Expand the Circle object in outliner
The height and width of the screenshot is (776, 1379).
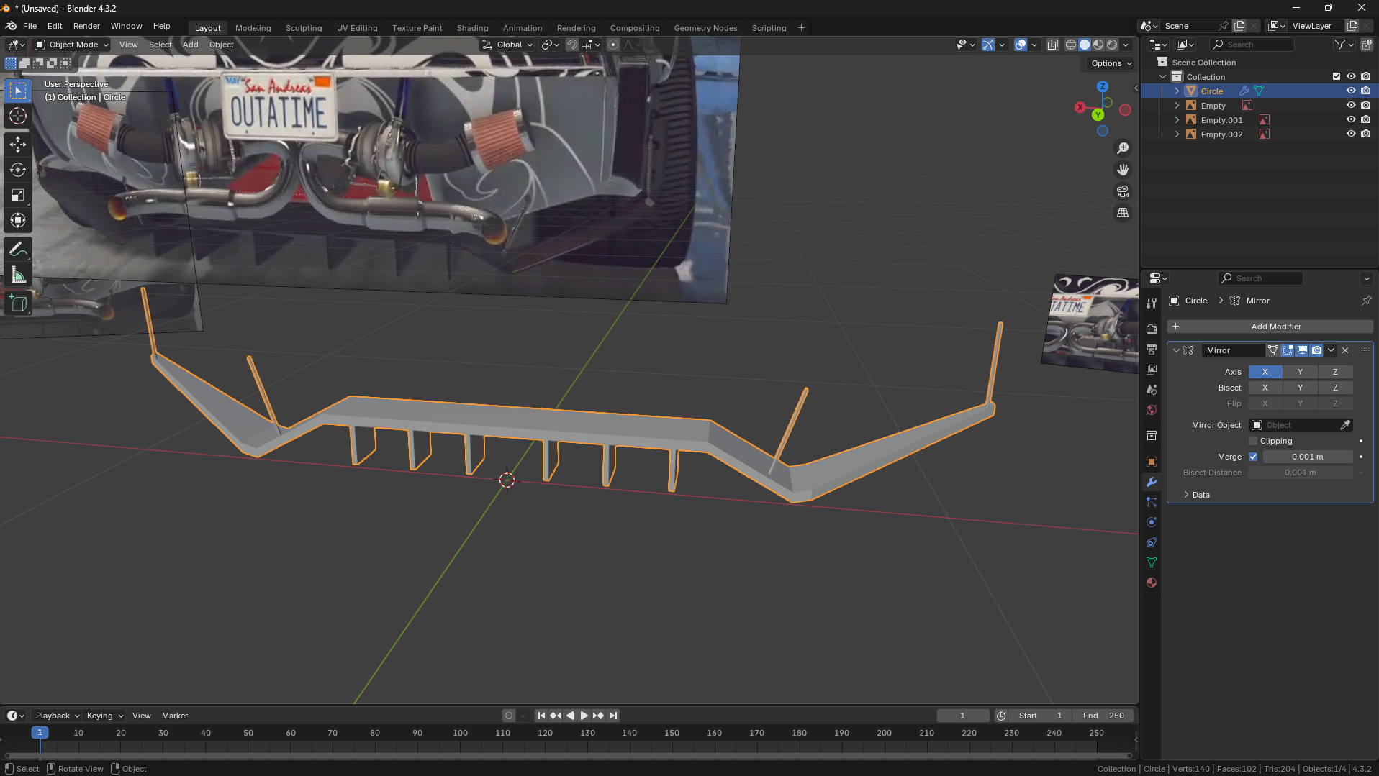1177,91
